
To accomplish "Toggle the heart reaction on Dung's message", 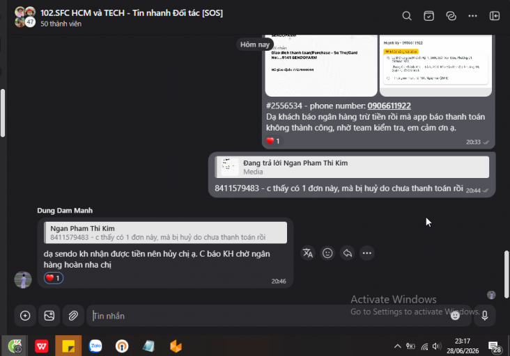I will tap(54, 278).
